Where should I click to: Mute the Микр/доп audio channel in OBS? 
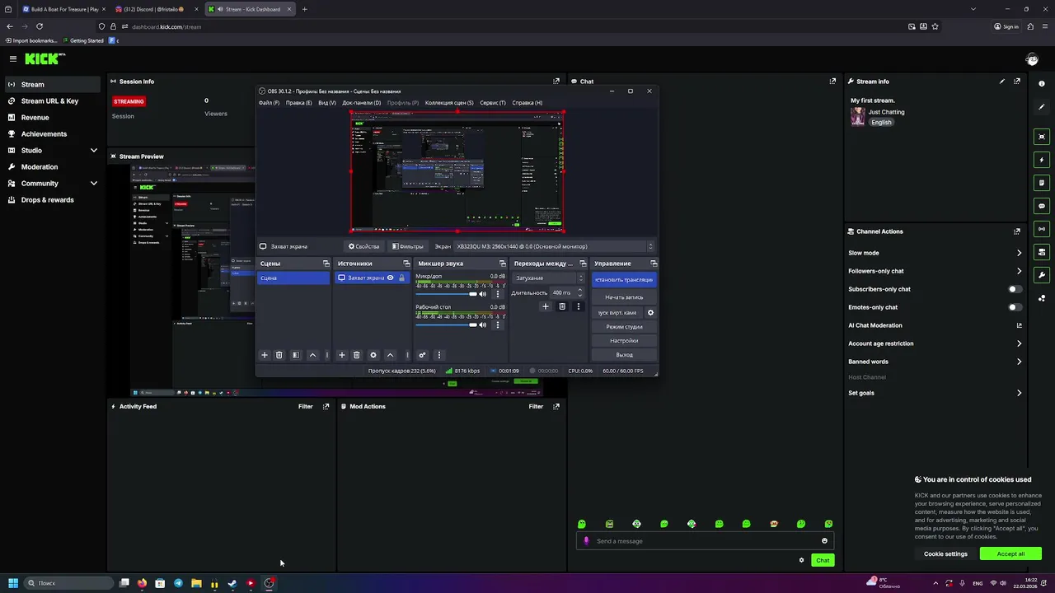[482, 294]
